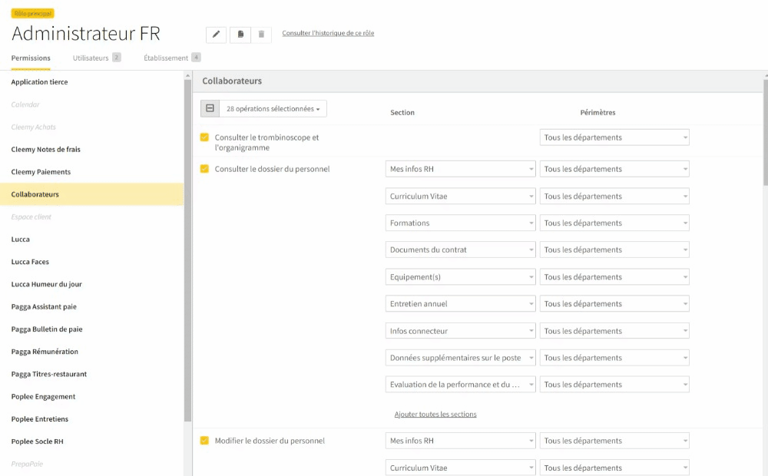Viewport: 768px width, 476px height.
Task: Toggle the 'Modifier le dossier du personnel' checkbox
Action: coord(205,441)
